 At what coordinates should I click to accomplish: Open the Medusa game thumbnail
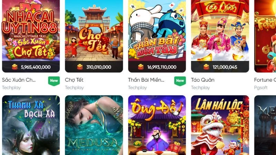point(94,125)
